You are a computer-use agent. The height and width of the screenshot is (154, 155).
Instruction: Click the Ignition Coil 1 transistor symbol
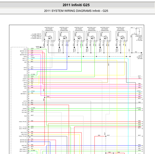coord(122,37)
